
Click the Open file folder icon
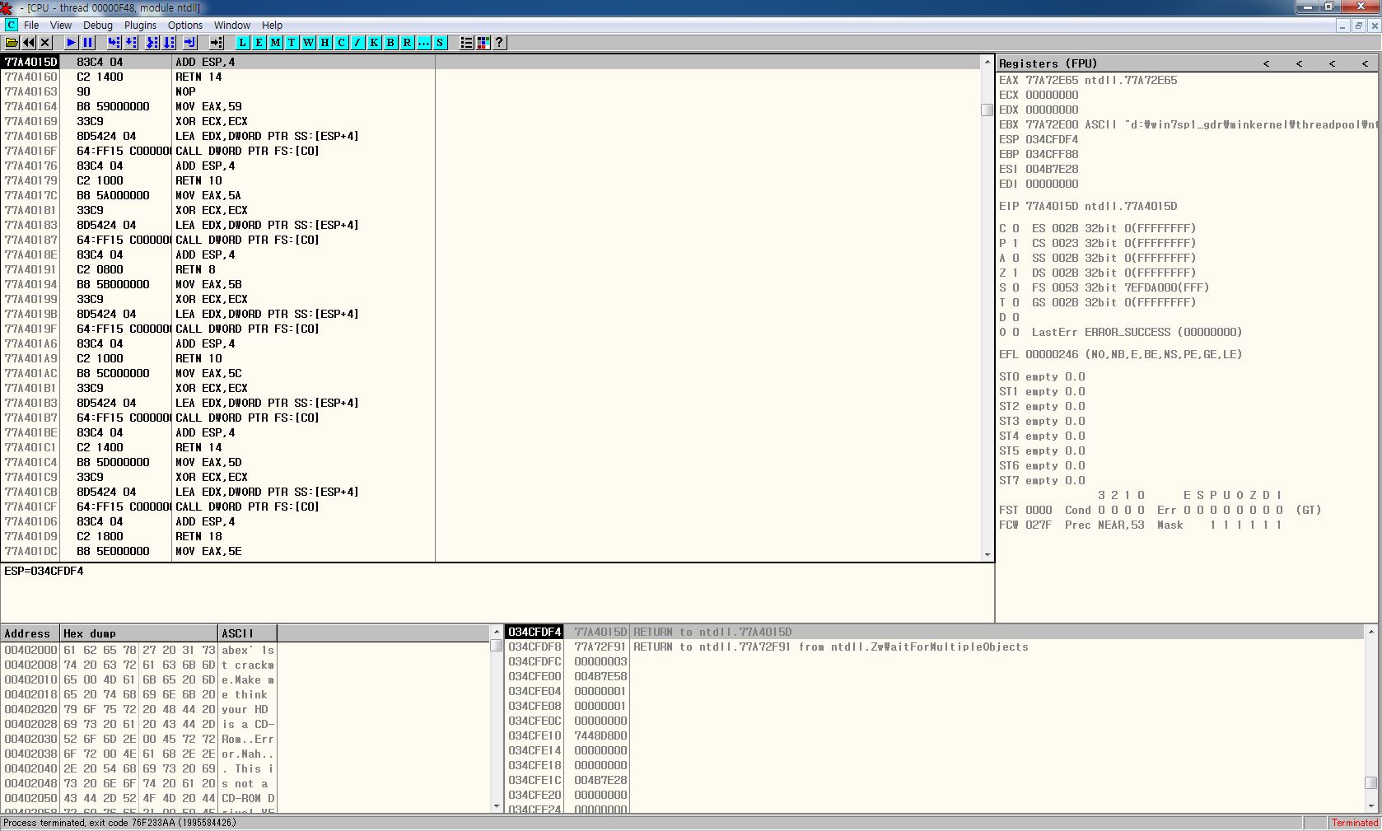[12, 43]
